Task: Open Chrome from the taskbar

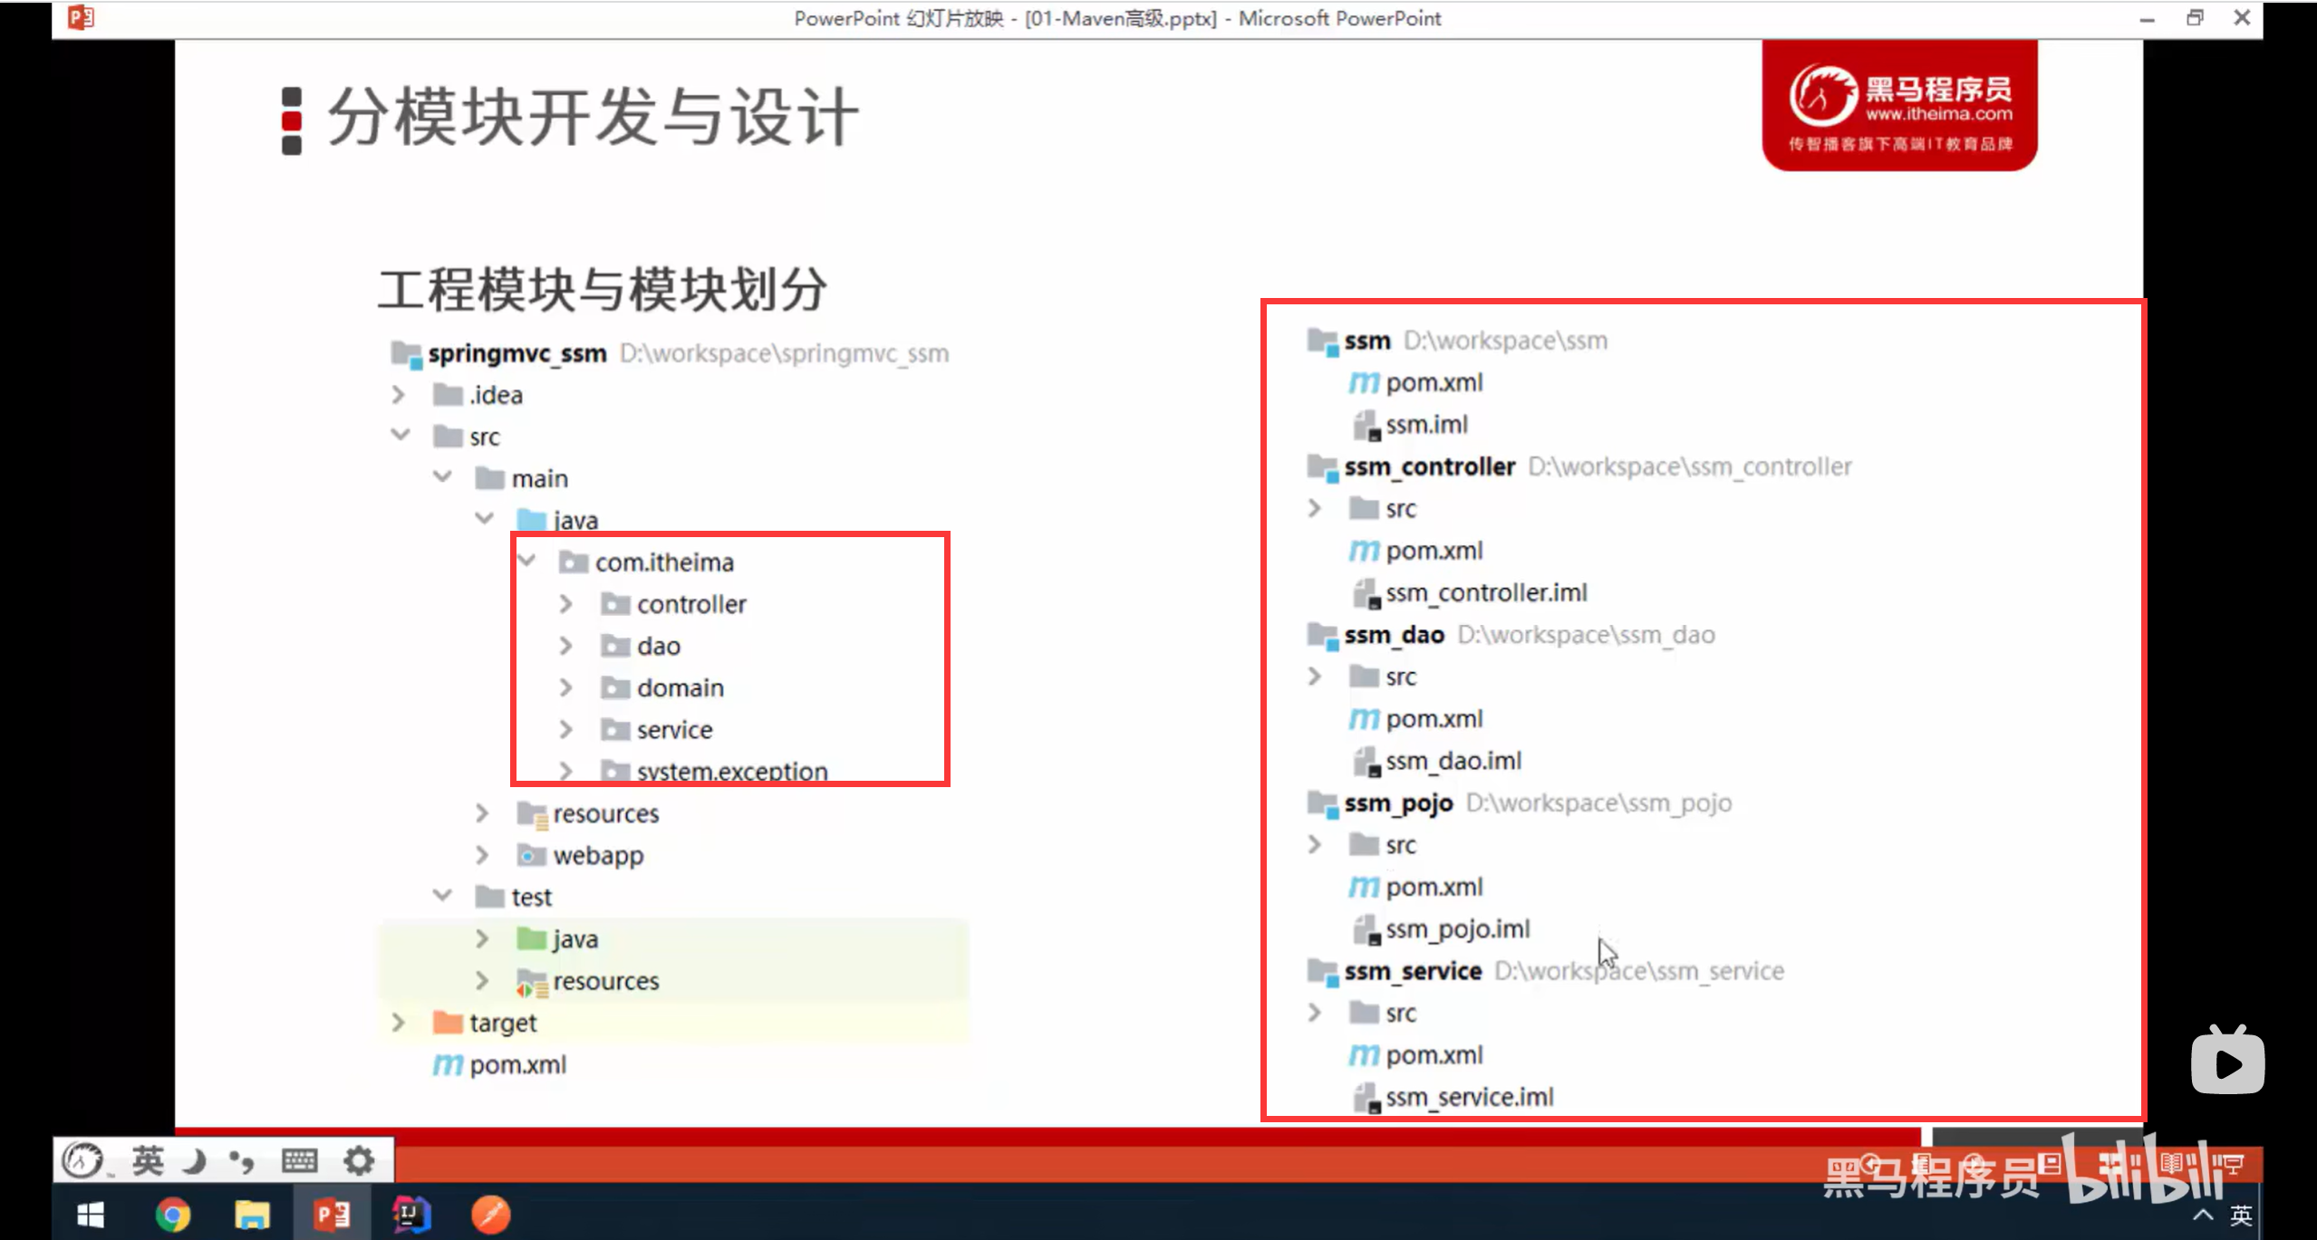Action: [172, 1214]
